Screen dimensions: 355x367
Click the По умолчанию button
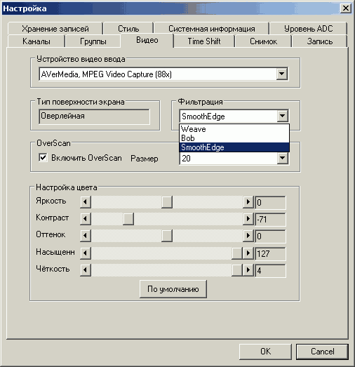(173, 289)
